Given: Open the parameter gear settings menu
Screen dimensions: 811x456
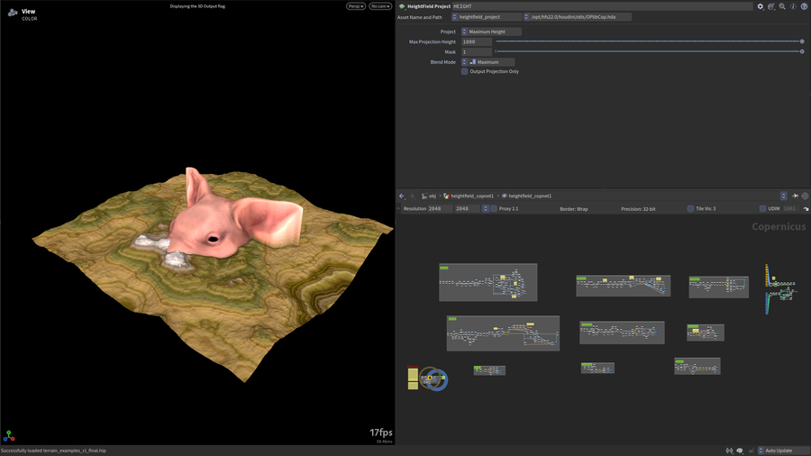Looking at the screenshot, I should click(761, 6).
